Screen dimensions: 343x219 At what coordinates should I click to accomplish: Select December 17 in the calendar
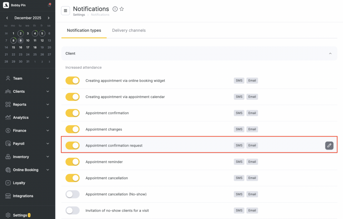click(x=28, y=47)
